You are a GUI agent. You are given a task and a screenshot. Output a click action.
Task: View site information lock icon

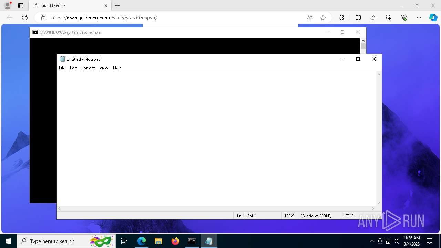click(x=43, y=18)
